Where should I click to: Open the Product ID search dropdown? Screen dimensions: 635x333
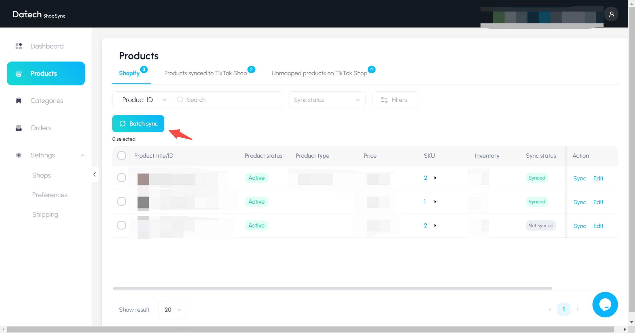[x=142, y=100]
